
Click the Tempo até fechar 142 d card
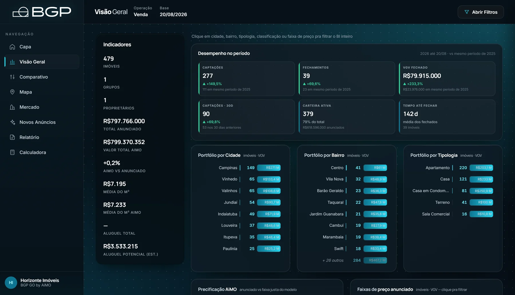click(447, 117)
